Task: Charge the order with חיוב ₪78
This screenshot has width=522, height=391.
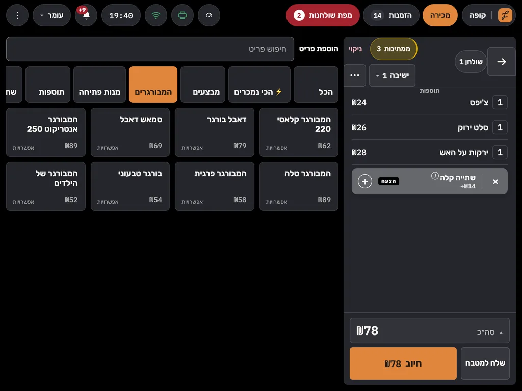Action: click(x=403, y=364)
